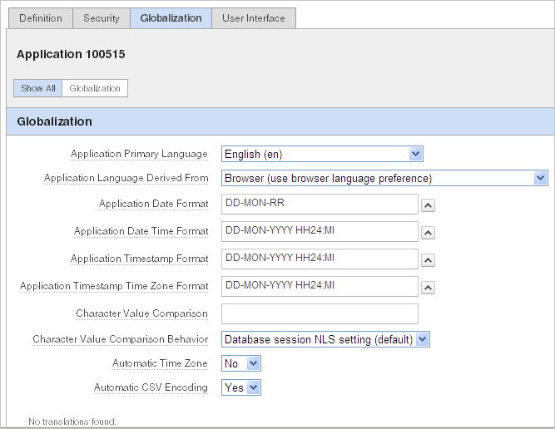The width and height of the screenshot is (555, 429).
Task: Click the Application Primary Language help label
Action: pos(139,154)
